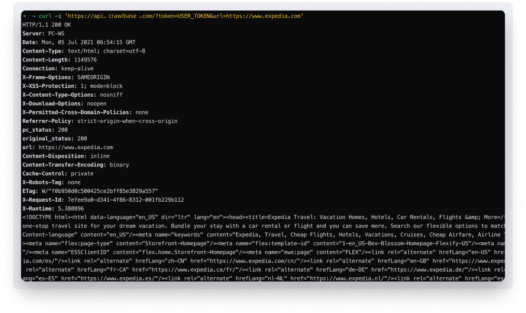Select the content length value '1149576'

click(x=86, y=59)
